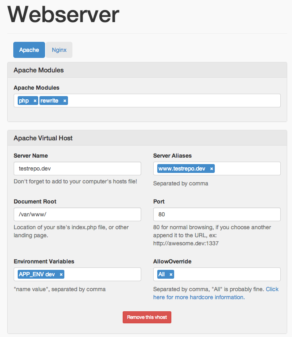Switch to the Apache tab

tap(29, 50)
